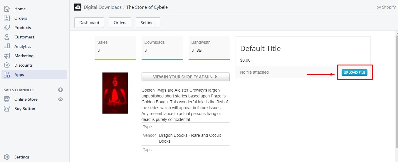The width and height of the screenshot is (398, 162).
Task: Click the red book cover thumbnail
Action: [x=115, y=93]
